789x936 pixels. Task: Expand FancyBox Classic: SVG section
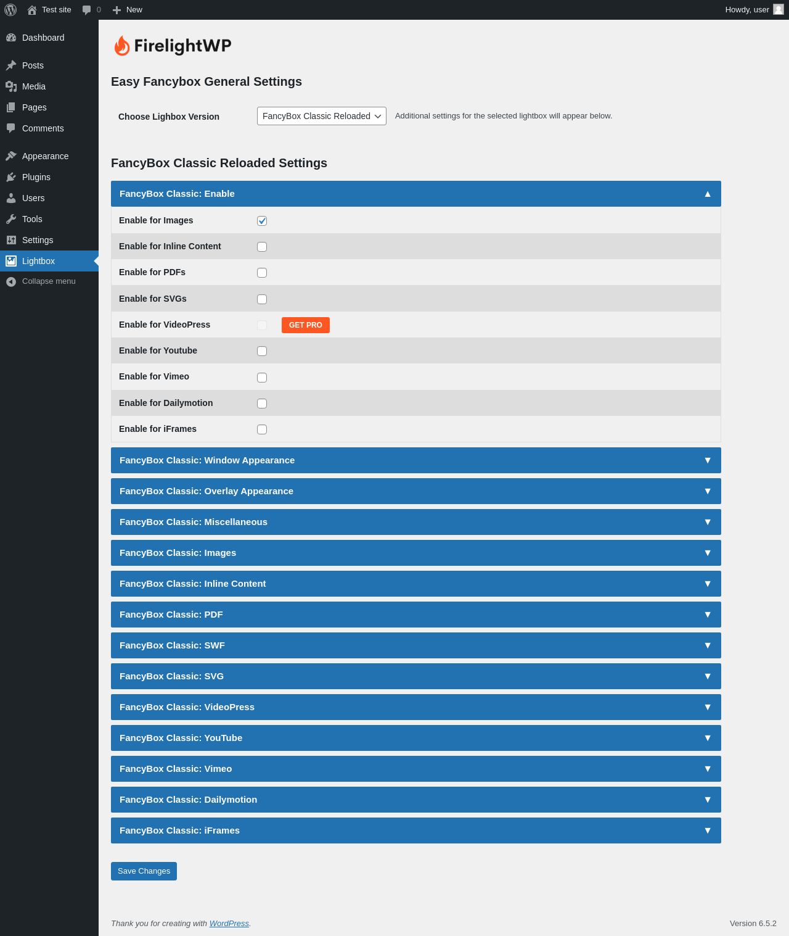click(x=416, y=676)
